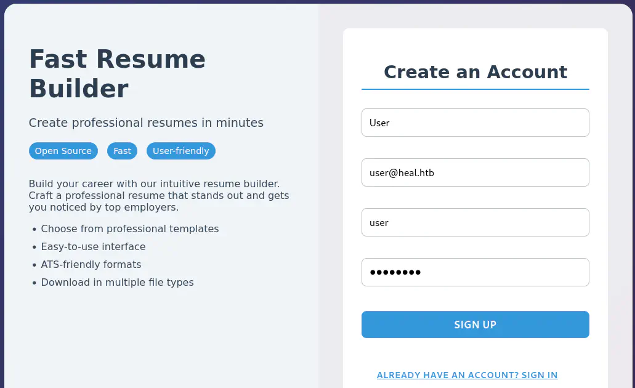635x388 pixels.
Task: Focus the name field containing 'User'
Action: (x=475, y=123)
